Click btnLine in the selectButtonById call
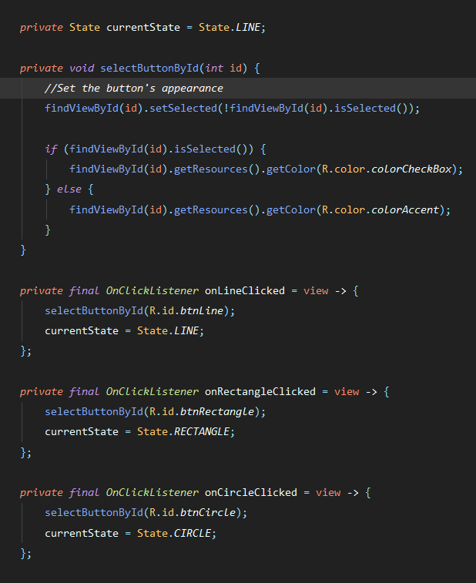 point(202,311)
